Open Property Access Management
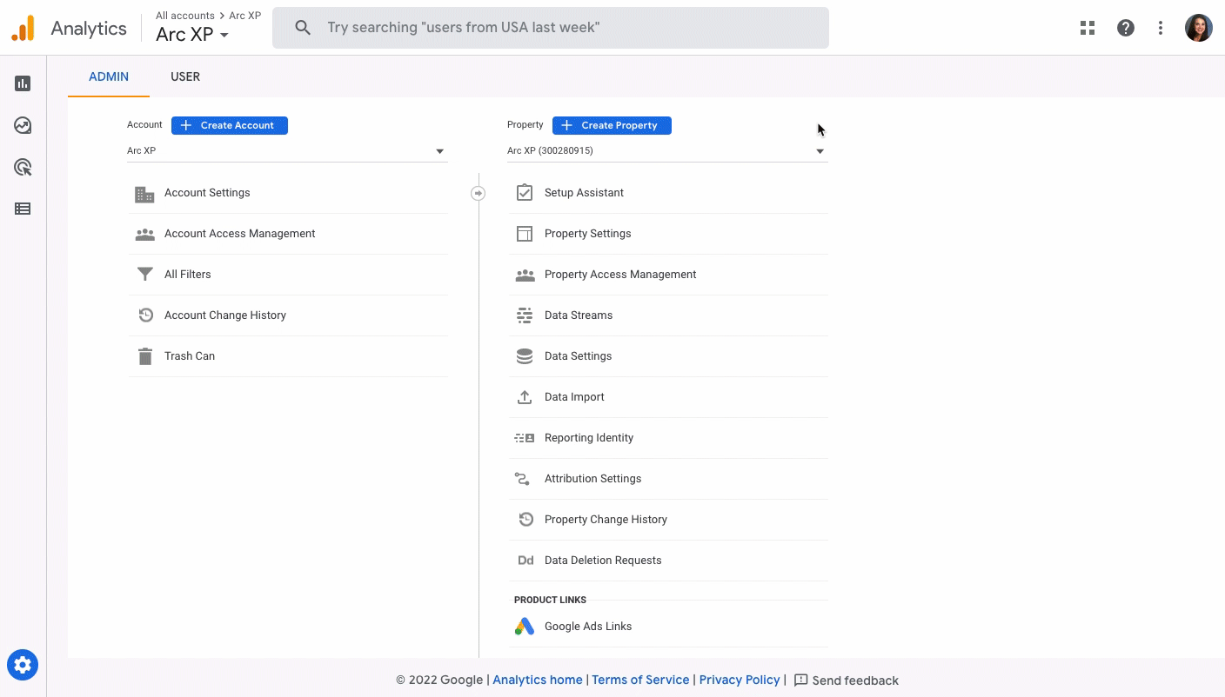Image resolution: width=1225 pixels, height=697 pixels. click(x=620, y=275)
